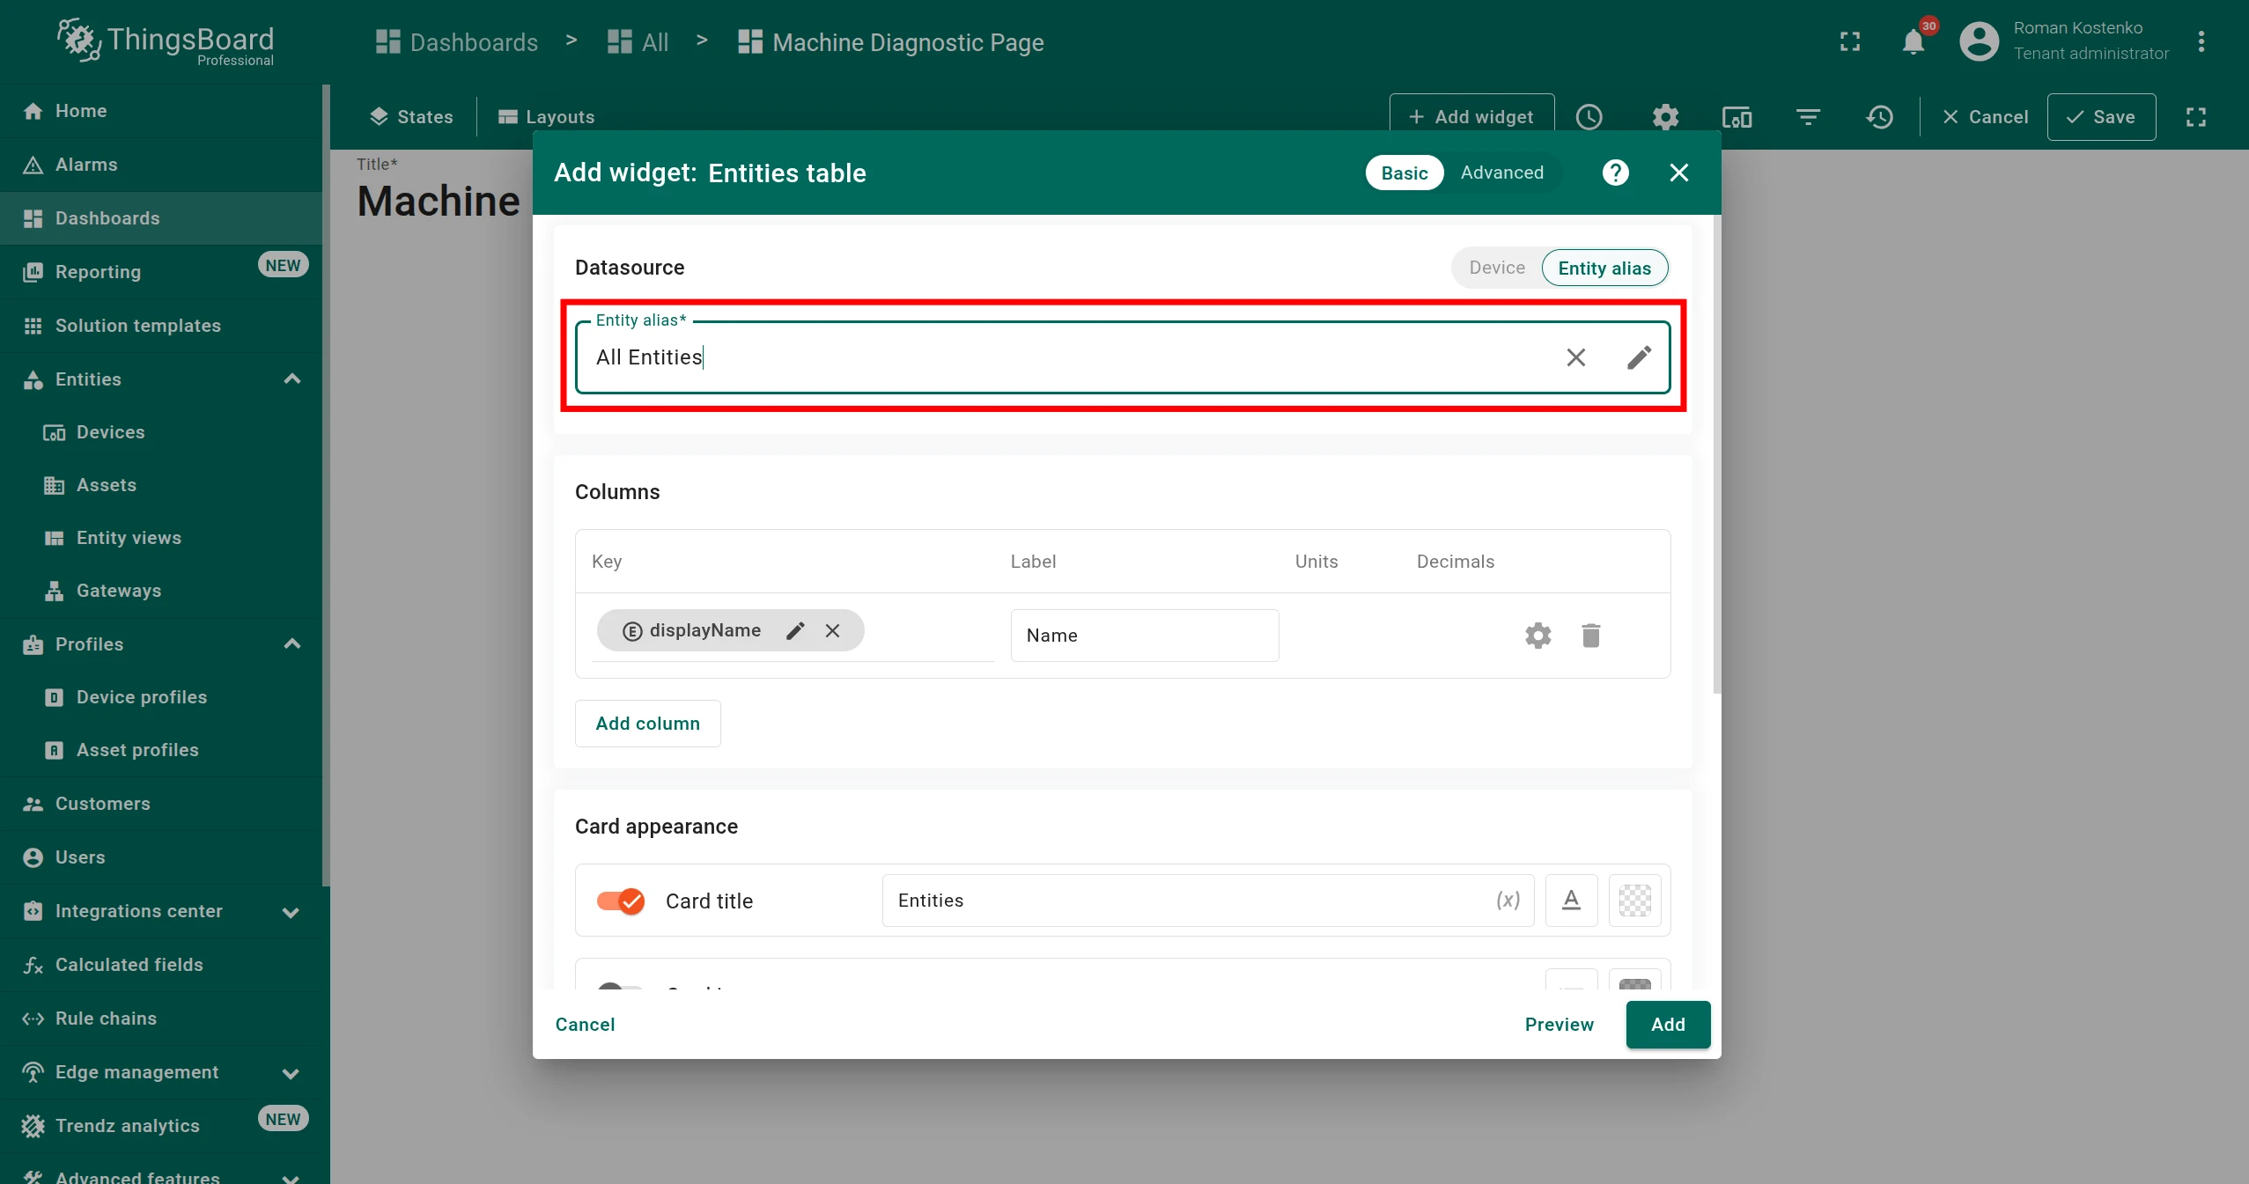This screenshot has height=1184, width=2249.
Task: Open Device profiles in sidebar
Action: click(163, 697)
